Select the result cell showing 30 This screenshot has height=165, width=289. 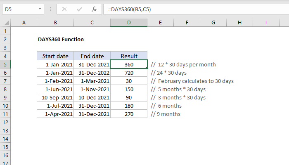tap(129, 81)
